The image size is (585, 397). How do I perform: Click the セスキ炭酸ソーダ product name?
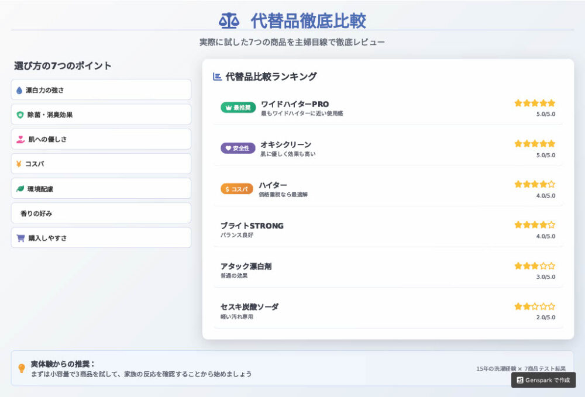coord(250,307)
